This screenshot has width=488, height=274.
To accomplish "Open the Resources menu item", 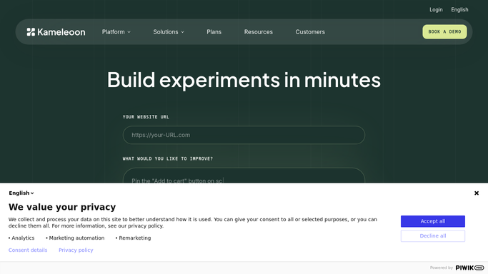I will click(x=259, y=31).
